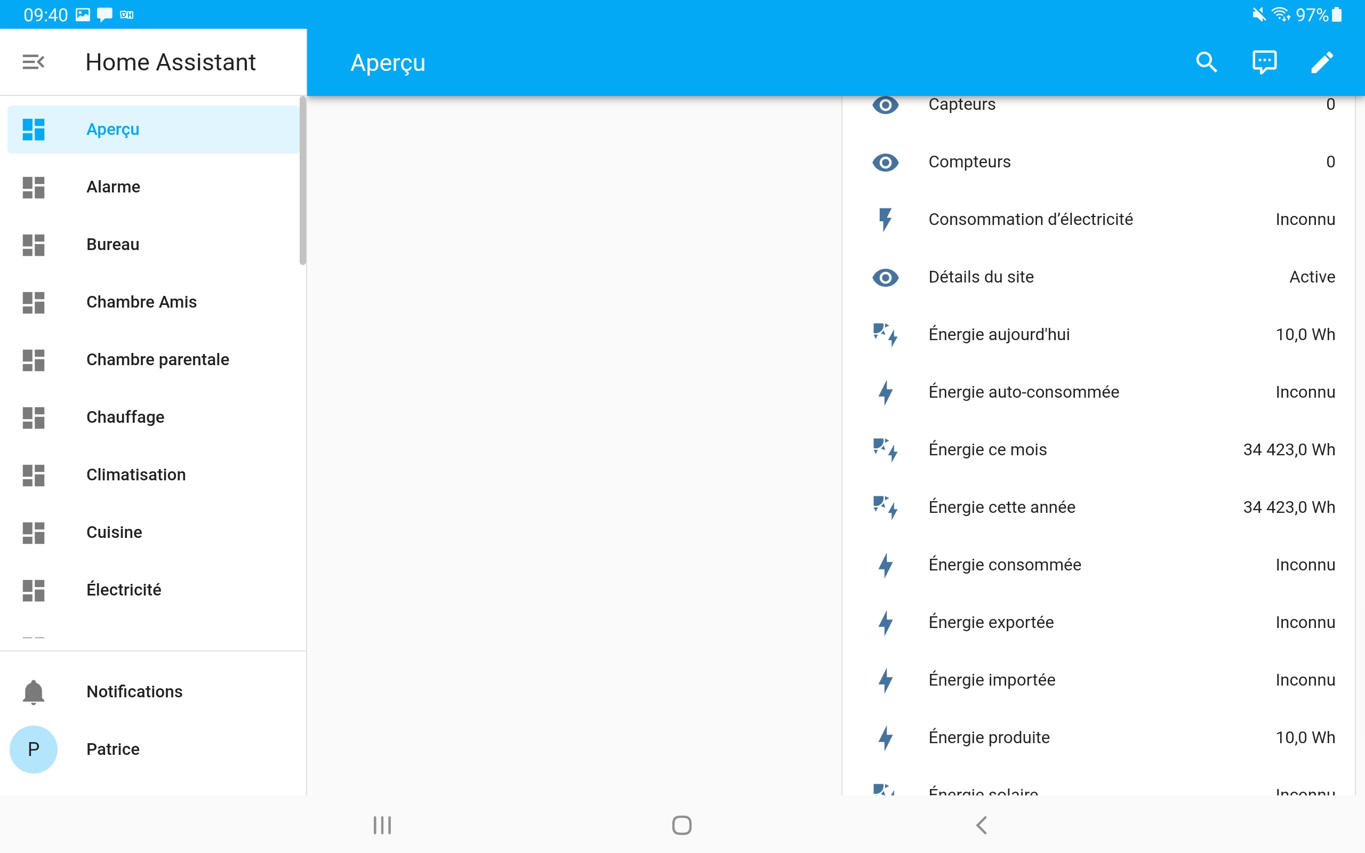
Task: Select the Aperçu sidebar item
Action: [x=153, y=129]
